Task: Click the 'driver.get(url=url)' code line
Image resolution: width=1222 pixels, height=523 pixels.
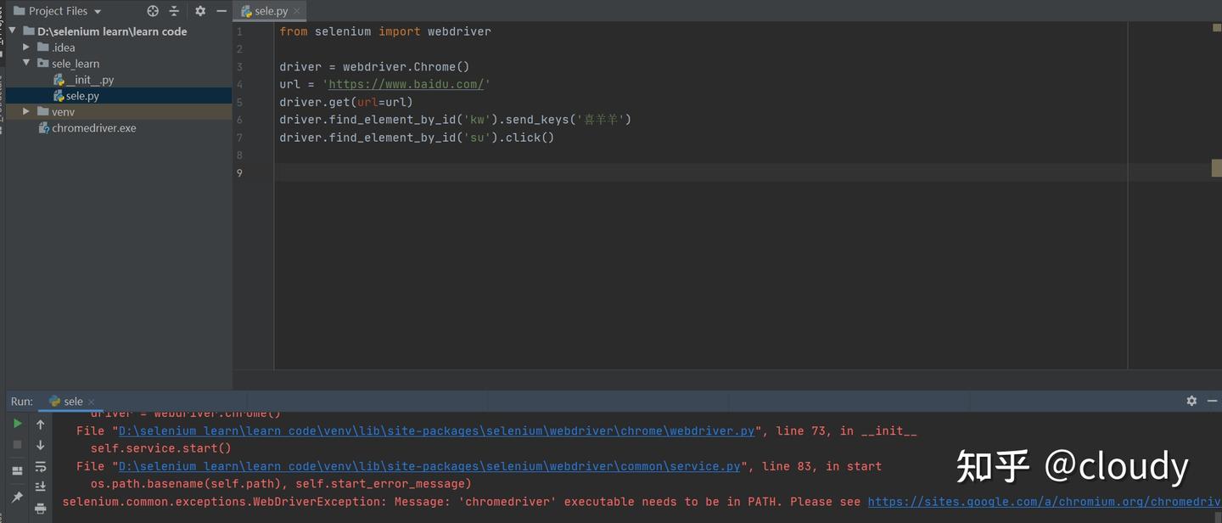Action: tap(346, 102)
